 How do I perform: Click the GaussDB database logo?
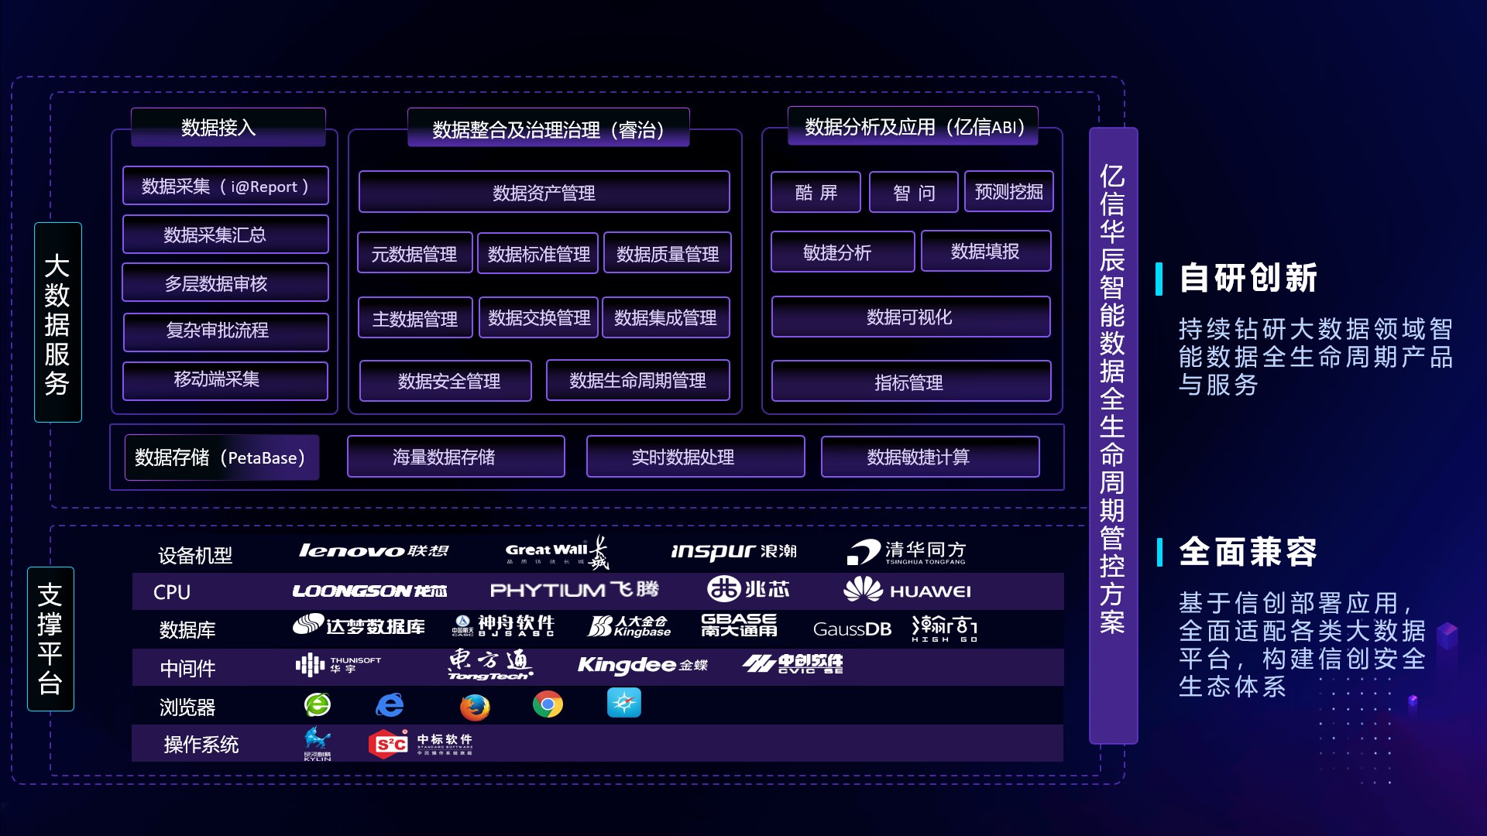click(x=852, y=629)
